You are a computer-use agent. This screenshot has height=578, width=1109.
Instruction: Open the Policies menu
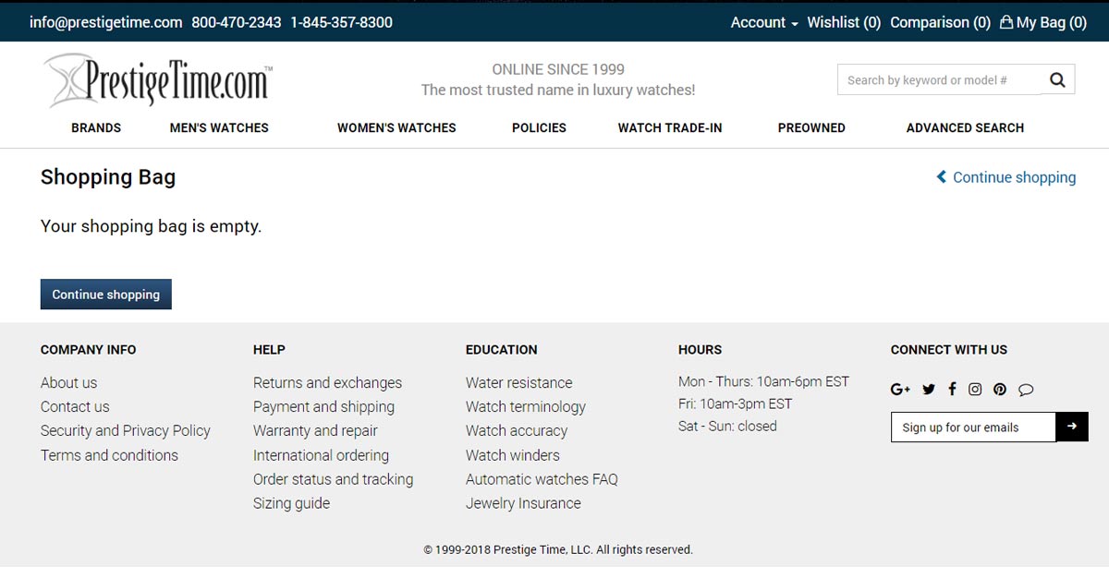(x=539, y=127)
